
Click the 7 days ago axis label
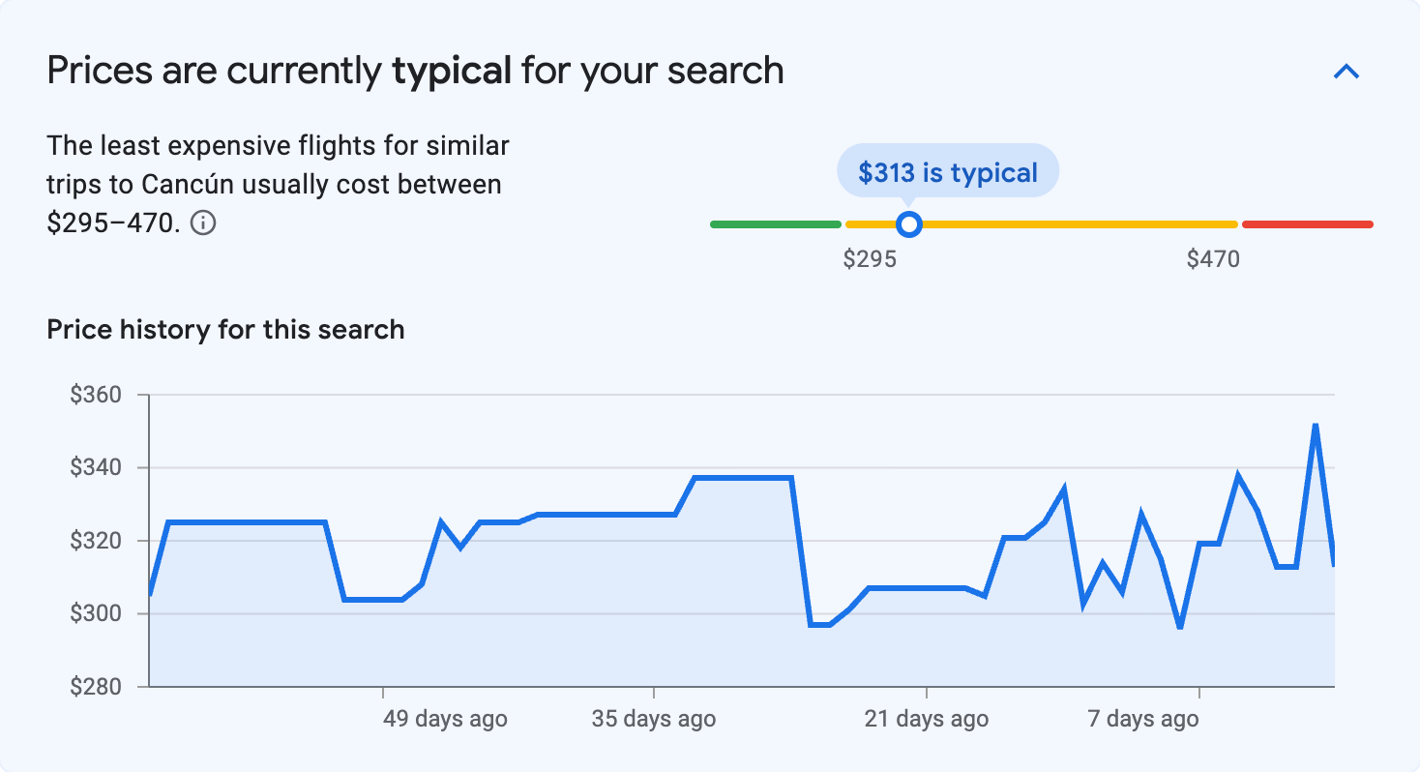click(1142, 719)
